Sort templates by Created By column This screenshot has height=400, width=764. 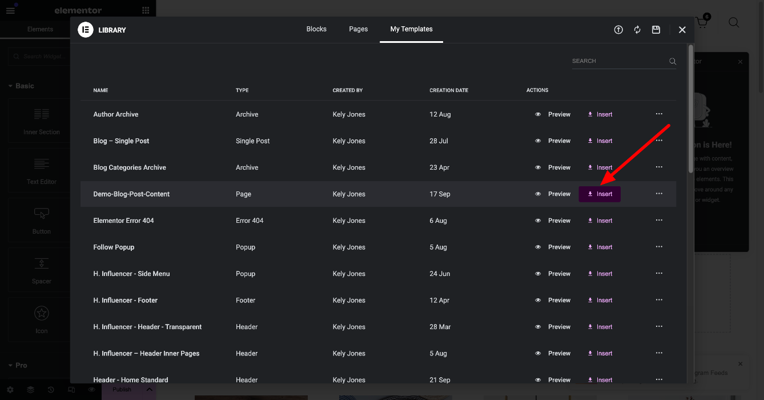[x=348, y=90]
